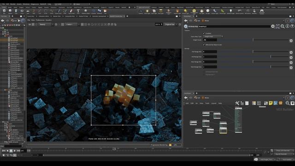This screenshot has height=166, width=295.
Task: Open the Windows menu in main menu bar
Action: tap(26, 4)
